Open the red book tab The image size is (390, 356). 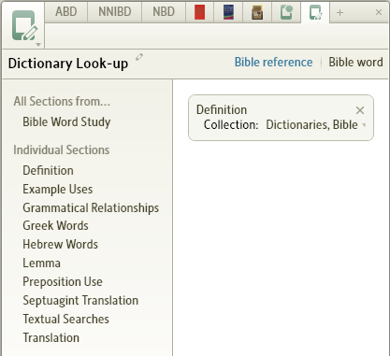pos(199,12)
